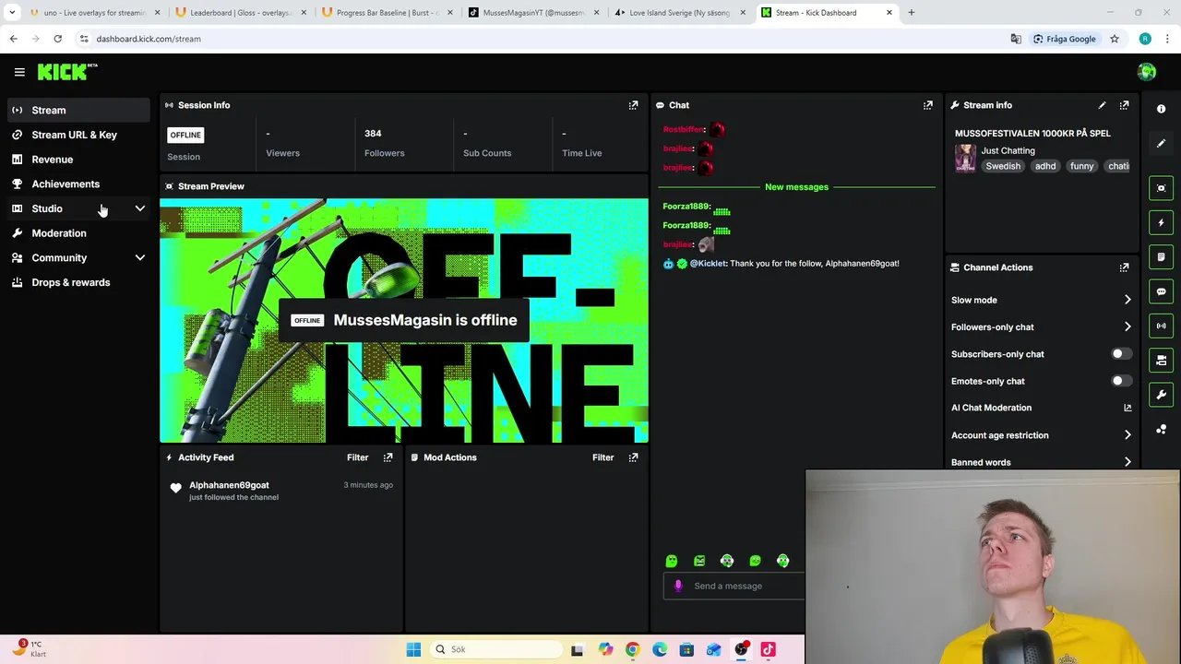Pop out the Stream info panel

(x=1124, y=105)
